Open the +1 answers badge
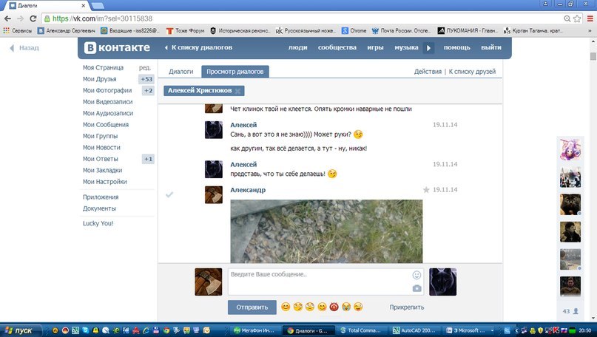Screen dimensions: 597x337 (148, 159)
